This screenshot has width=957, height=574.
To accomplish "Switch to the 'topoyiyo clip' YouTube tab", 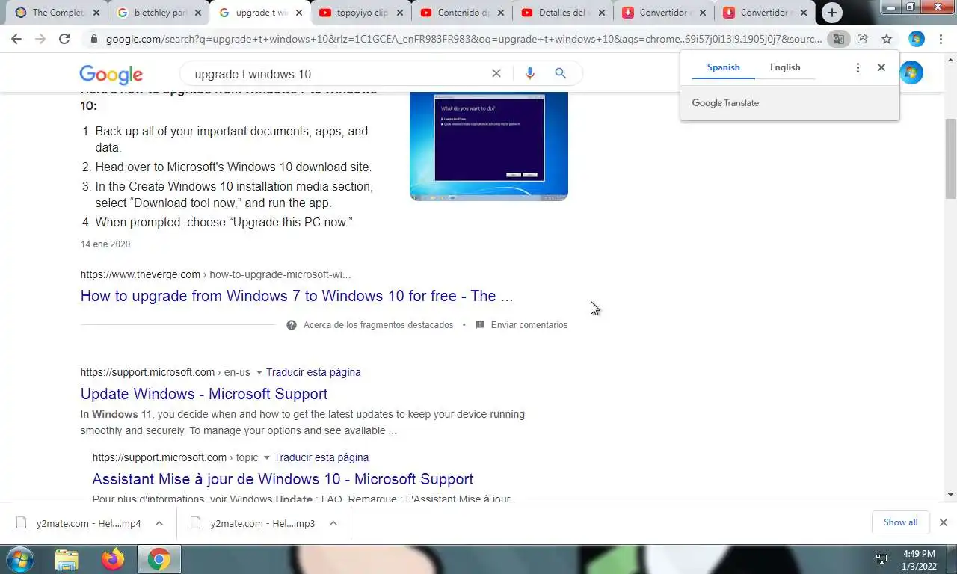I will (361, 13).
